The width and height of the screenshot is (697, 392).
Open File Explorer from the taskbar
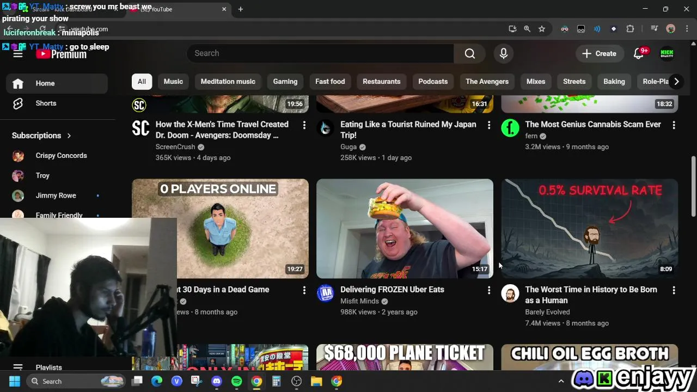click(x=316, y=381)
